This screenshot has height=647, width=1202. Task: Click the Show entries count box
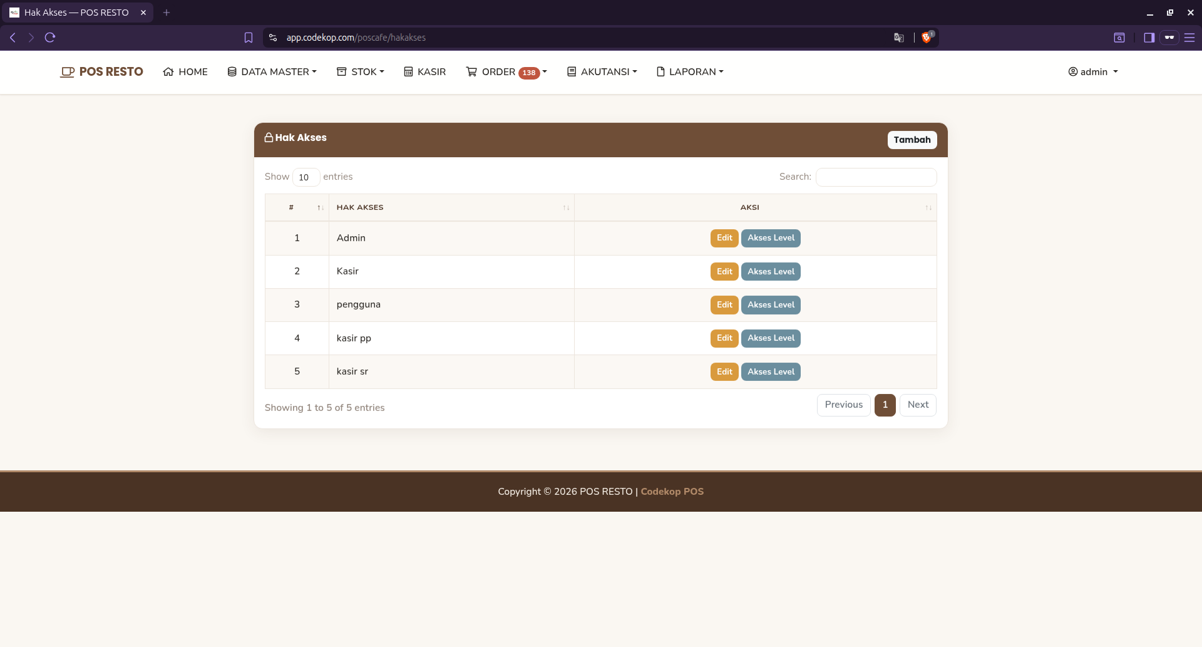point(306,177)
